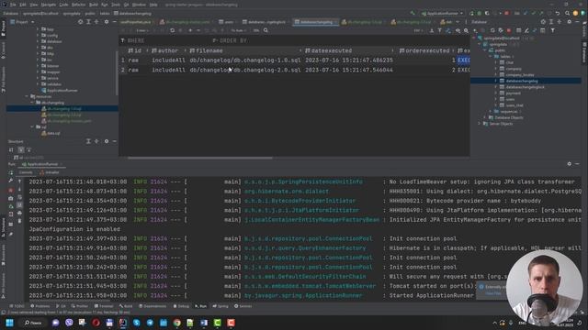Select row 2 number in the data grid

coord(123,70)
